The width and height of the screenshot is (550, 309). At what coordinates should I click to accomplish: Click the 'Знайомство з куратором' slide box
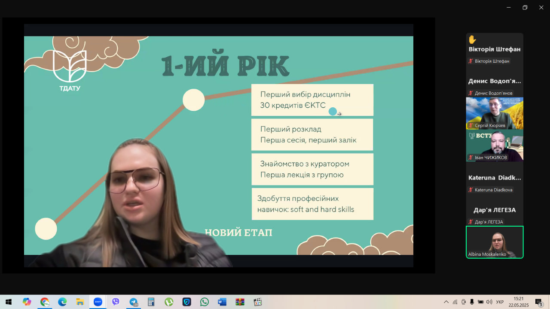pyautogui.click(x=312, y=169)
